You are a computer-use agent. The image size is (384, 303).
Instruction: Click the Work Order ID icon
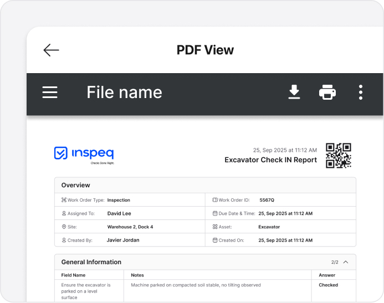click(215, 200)
